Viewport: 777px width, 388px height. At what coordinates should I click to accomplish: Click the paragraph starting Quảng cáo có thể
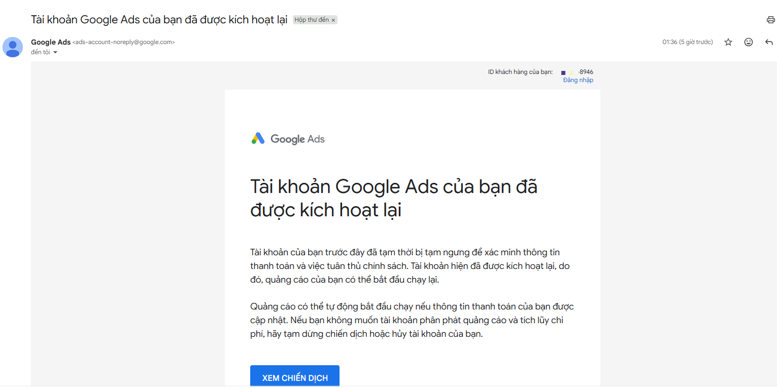(412, 320)
